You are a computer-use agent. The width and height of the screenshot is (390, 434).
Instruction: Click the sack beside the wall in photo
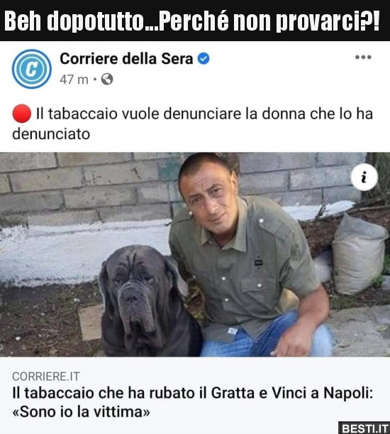coord(360,254)
